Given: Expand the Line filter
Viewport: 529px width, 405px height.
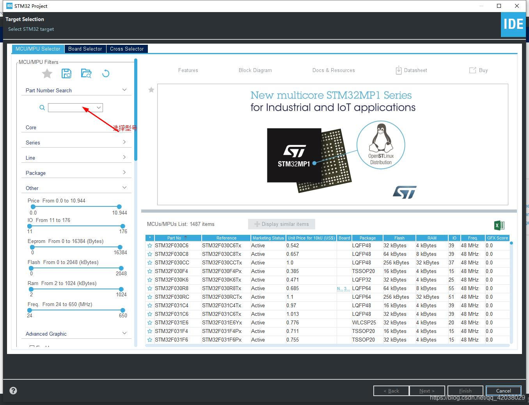Looking at the screenshot, I should coord(124,157).
